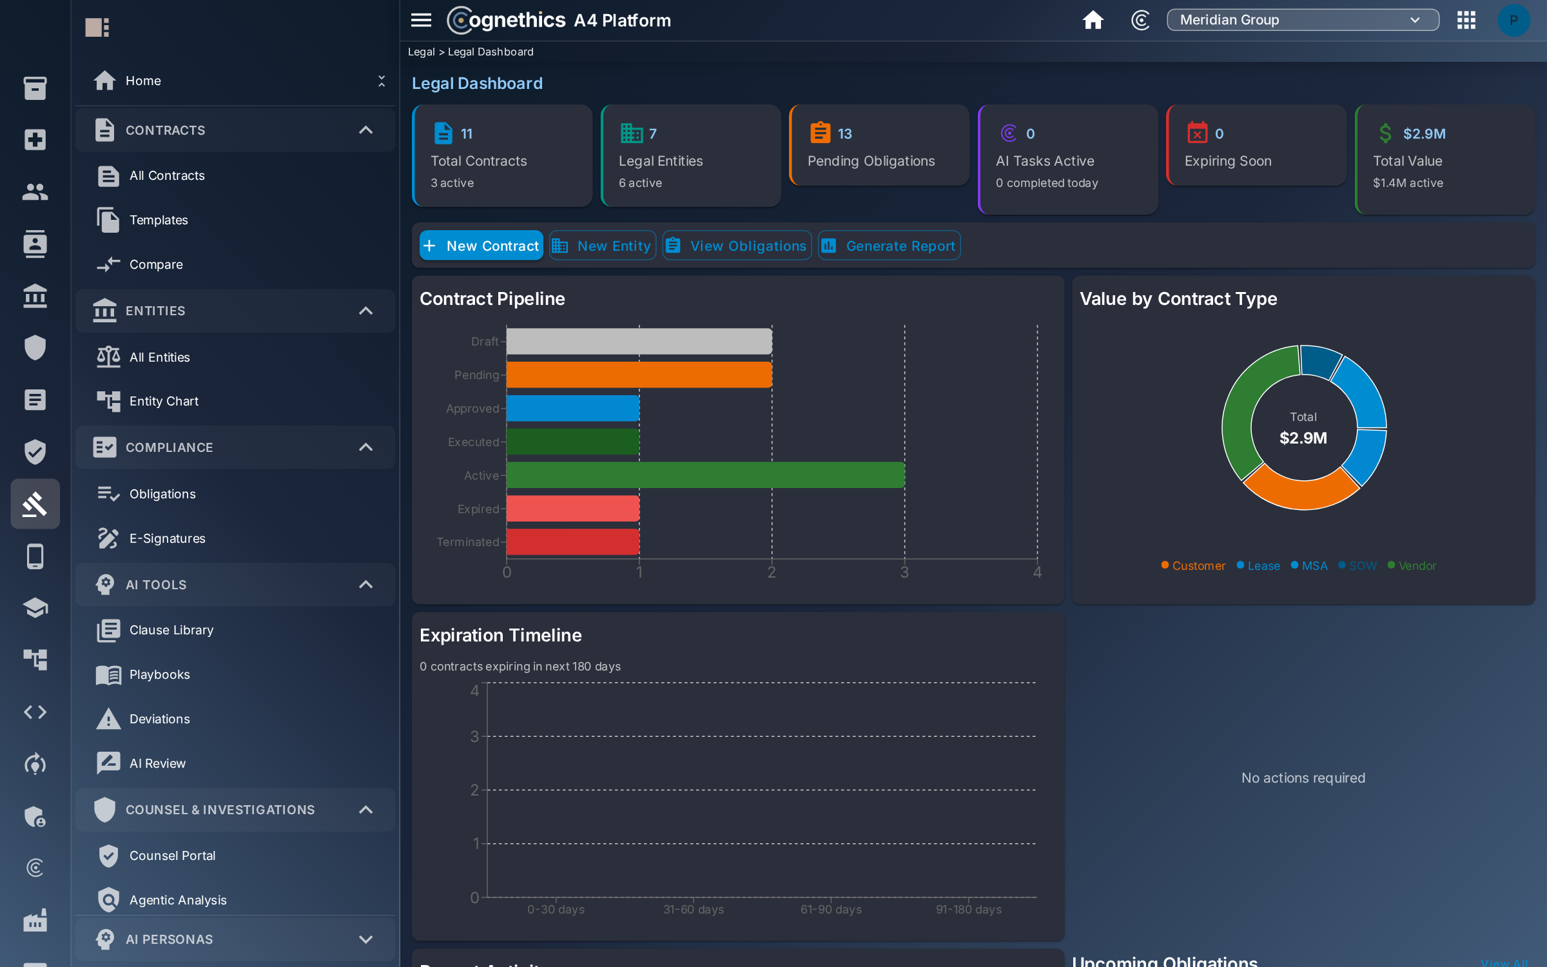This screenshot has width=1547, height=967.
Task: Click the green Active pipeline bar
Action: 705,475
